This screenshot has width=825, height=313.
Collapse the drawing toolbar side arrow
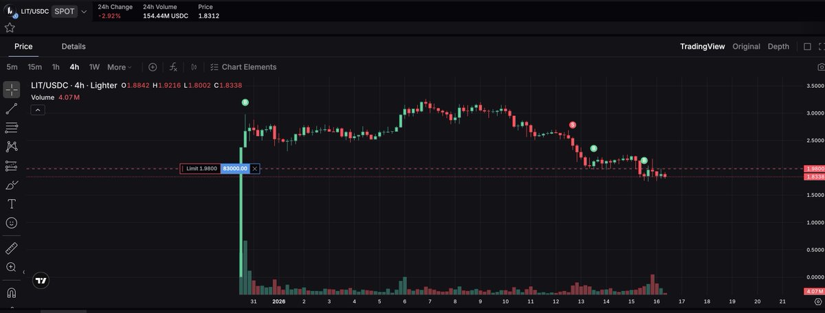(24, 273)
